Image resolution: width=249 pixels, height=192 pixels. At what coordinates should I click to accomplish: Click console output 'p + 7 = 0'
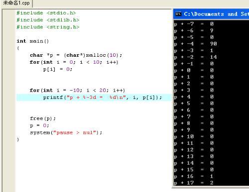coord(194,117)
